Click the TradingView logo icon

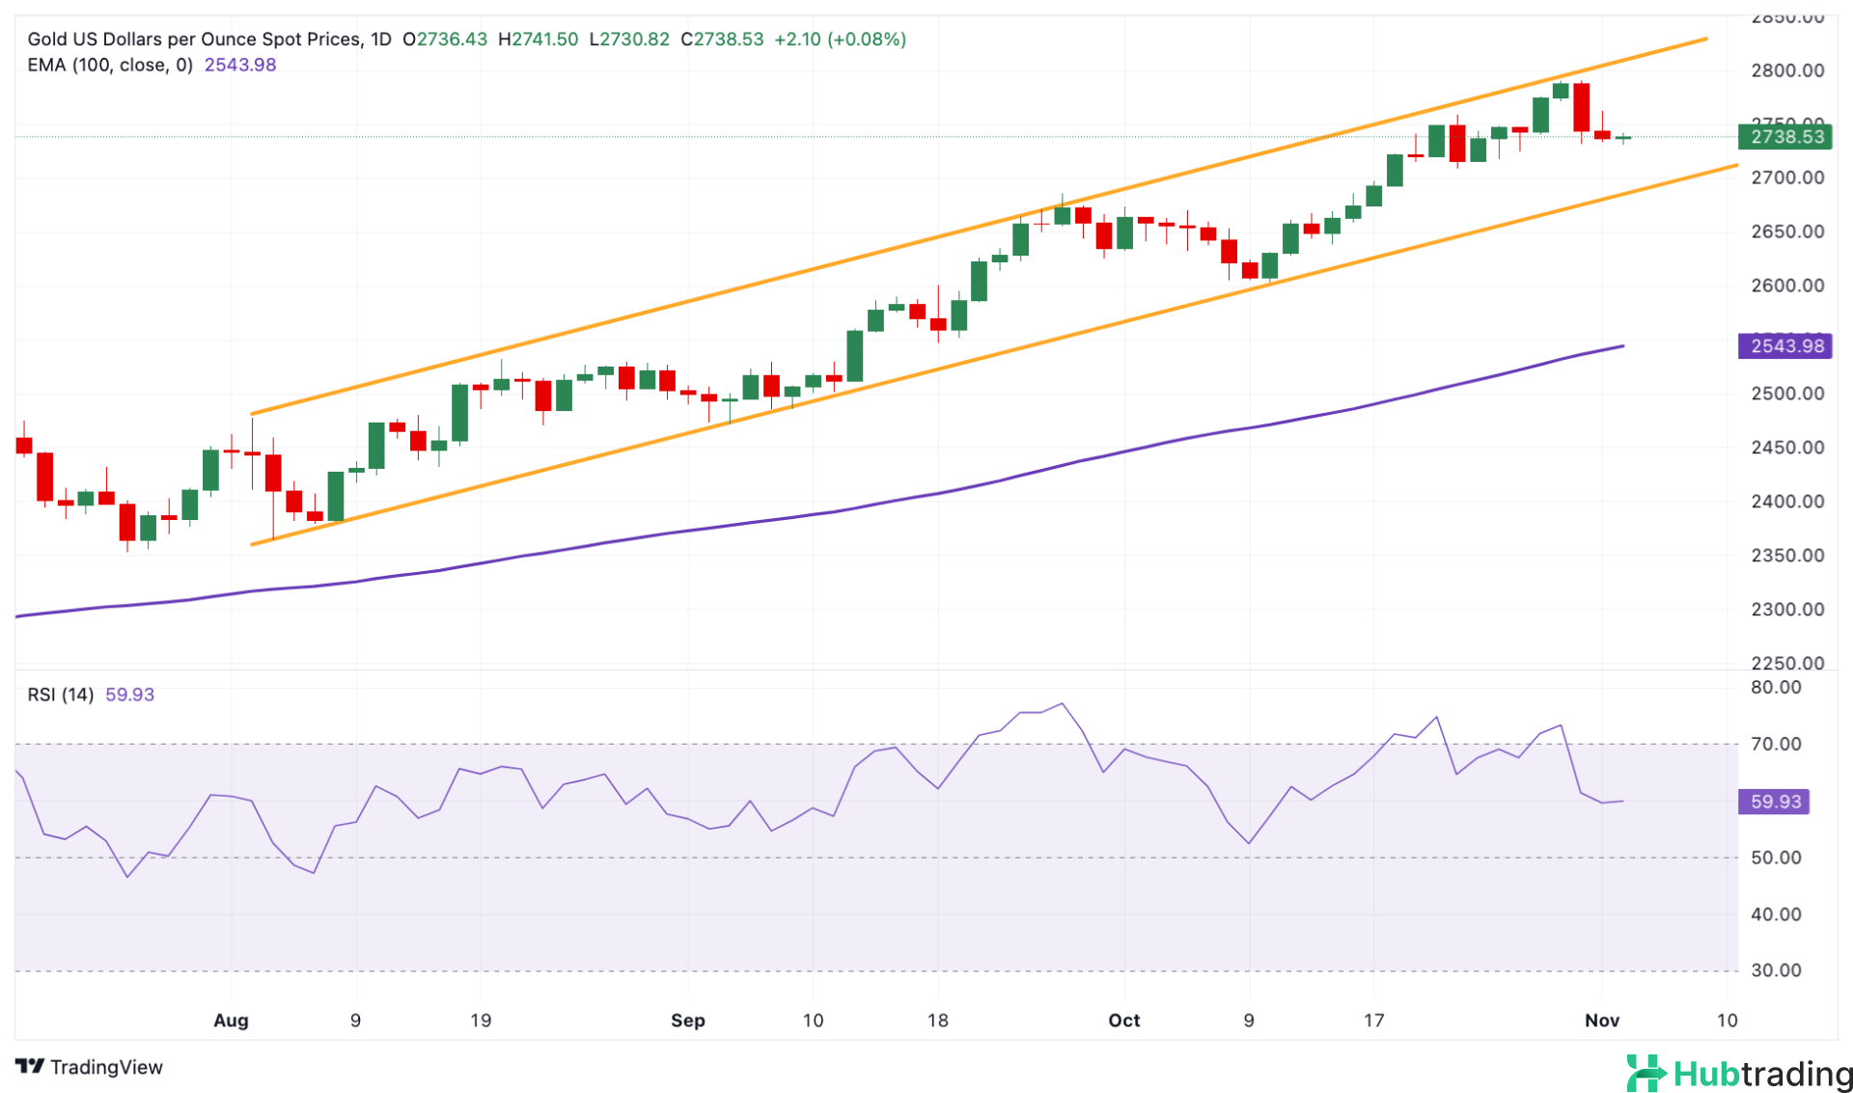30,1066
